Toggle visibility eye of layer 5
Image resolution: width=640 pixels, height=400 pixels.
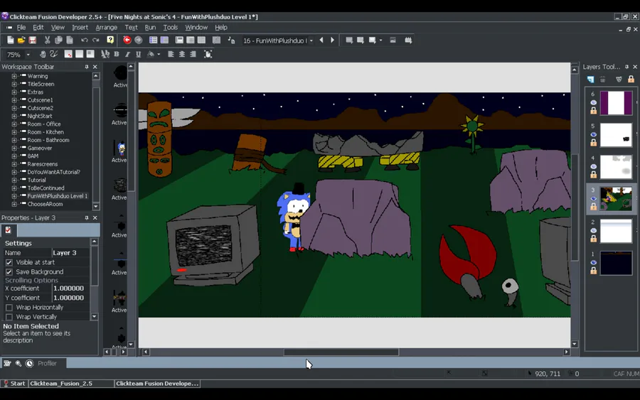point(594,134)
